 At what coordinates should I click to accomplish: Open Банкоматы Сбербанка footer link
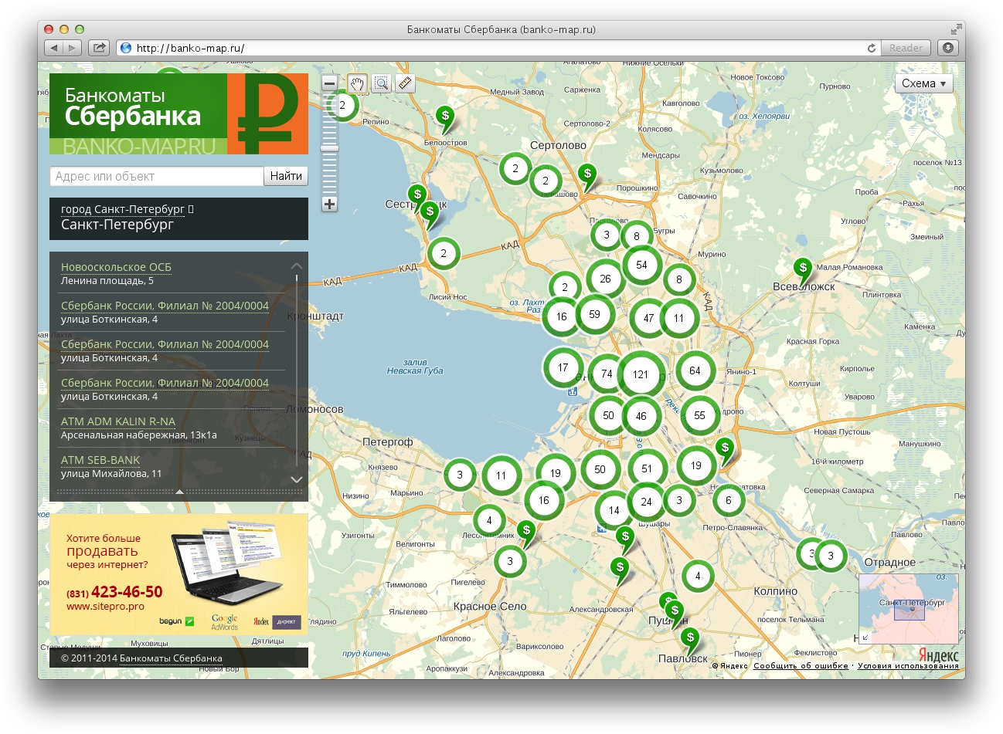point(171,658)
